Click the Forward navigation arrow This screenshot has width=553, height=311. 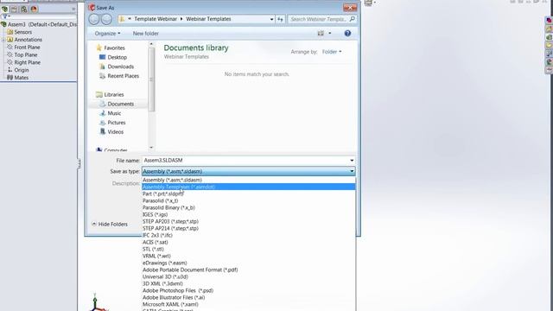(x=106, y=19)
